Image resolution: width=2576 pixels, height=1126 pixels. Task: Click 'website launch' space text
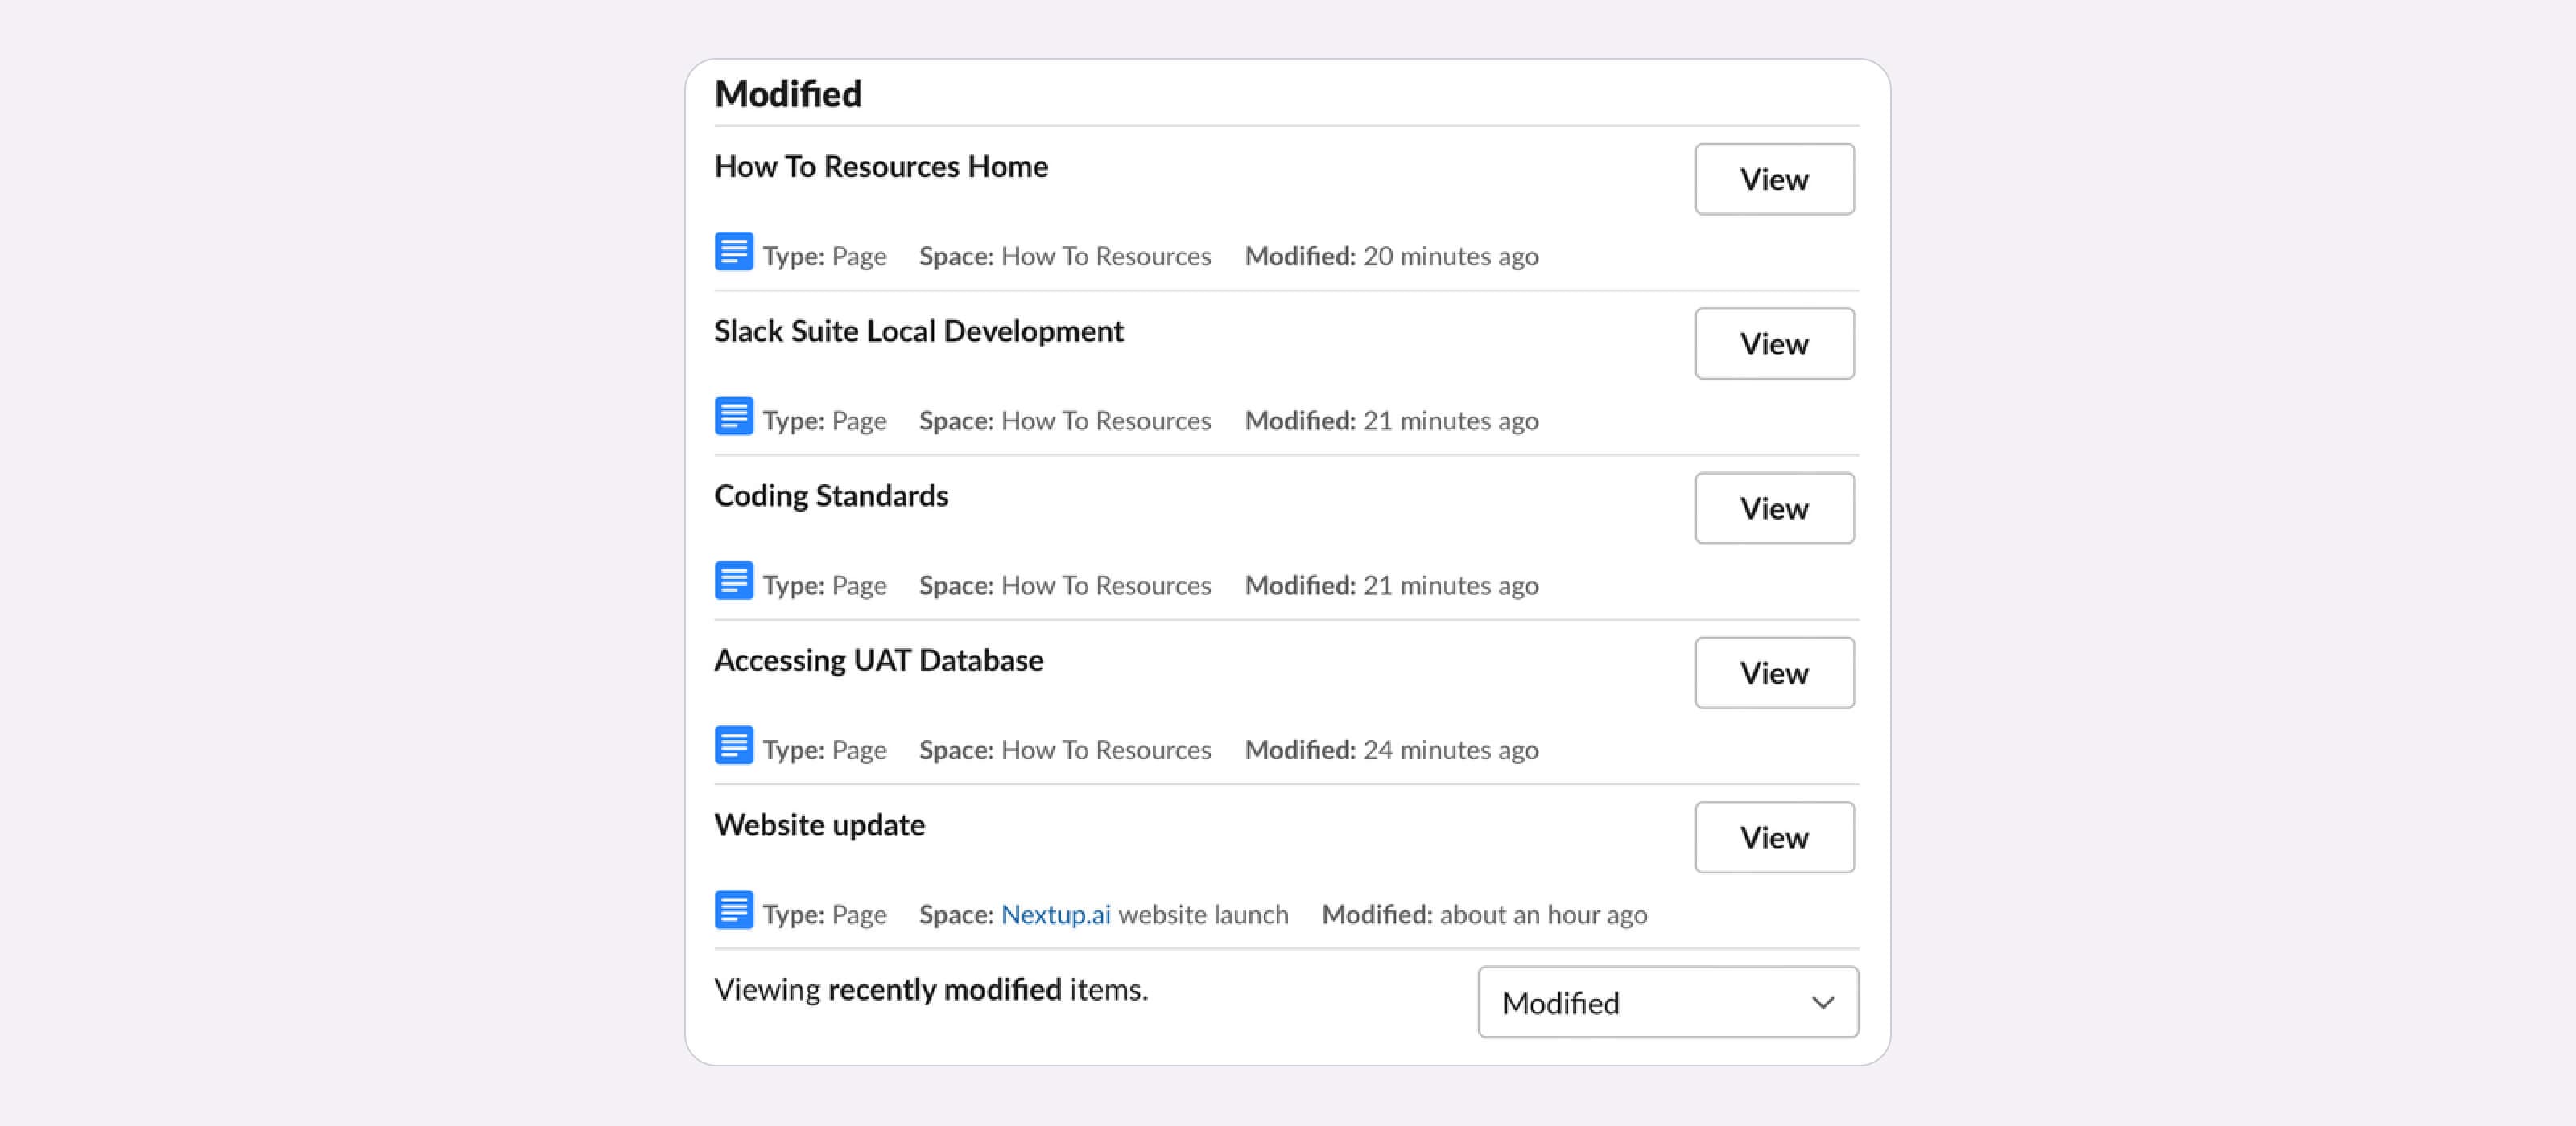pyautogui.click(x=1203, y=915)
